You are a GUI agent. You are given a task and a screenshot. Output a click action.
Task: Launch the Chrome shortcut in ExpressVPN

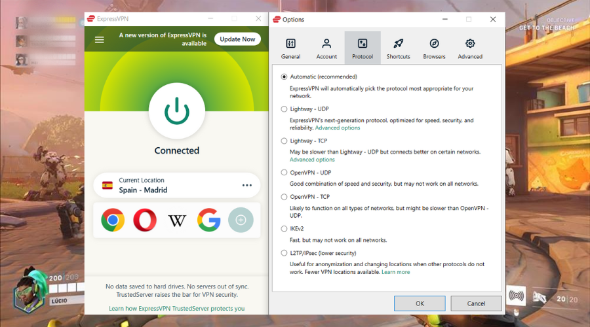click(x=113, y=220)
